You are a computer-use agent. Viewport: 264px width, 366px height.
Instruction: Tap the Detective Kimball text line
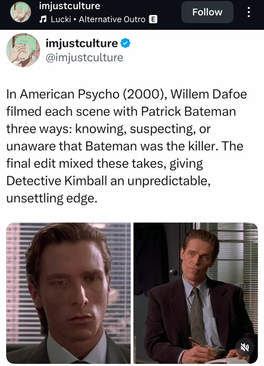point(109,181)
